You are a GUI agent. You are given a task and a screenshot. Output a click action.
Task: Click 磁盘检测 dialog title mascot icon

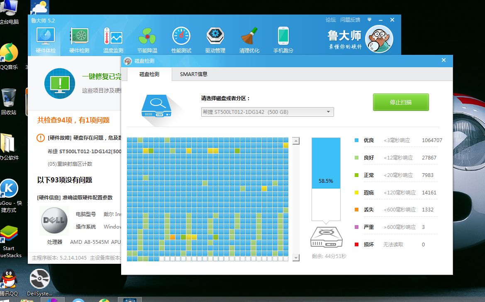(128, 61)
